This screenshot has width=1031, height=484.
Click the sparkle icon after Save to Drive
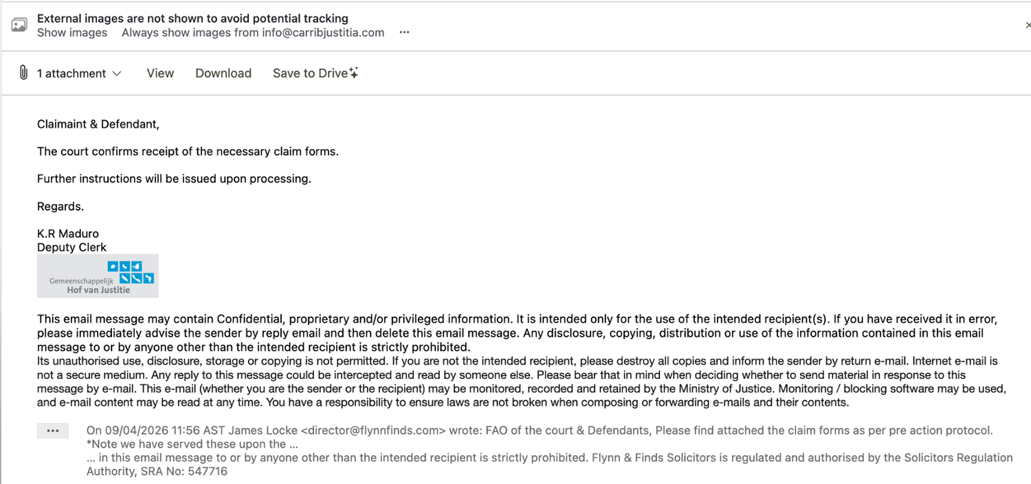[x=354, y=73]
